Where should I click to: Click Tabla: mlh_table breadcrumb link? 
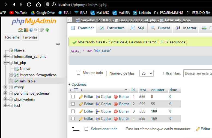(177, 20)
